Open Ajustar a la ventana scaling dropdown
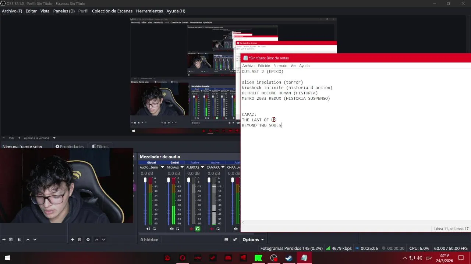471x264 pixels. click(x=40, y=138)
